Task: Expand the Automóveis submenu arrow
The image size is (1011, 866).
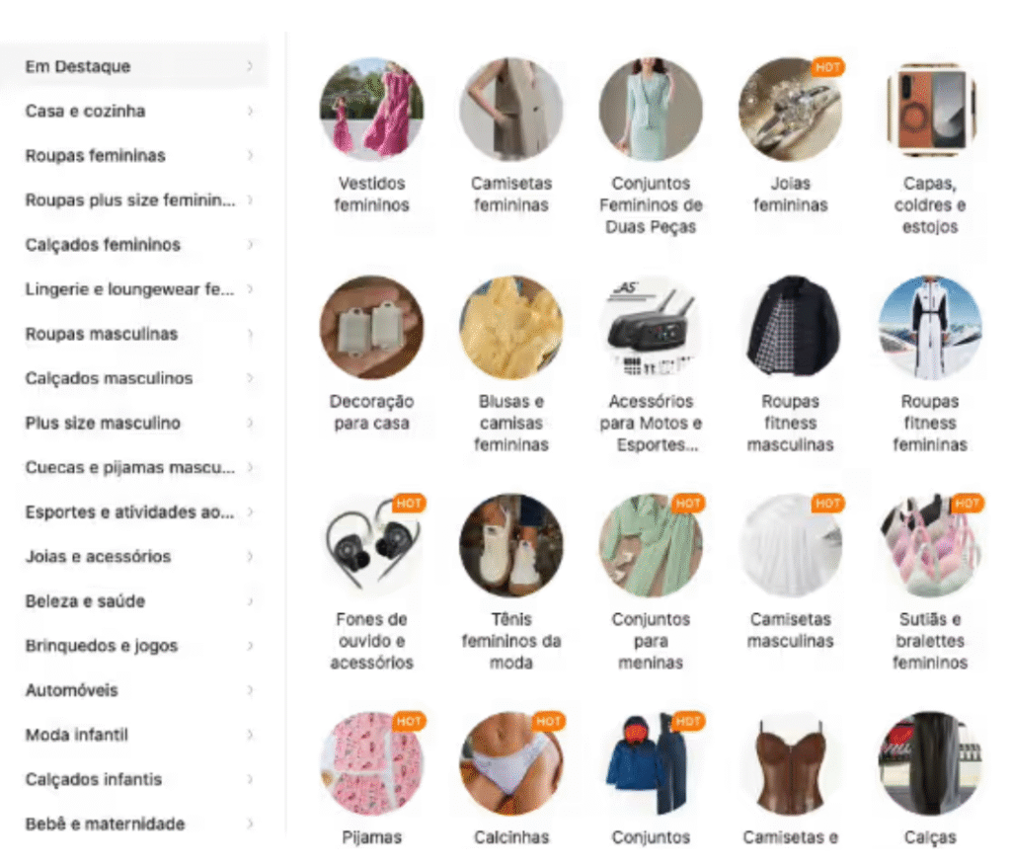Action: (x=250, y=690)
